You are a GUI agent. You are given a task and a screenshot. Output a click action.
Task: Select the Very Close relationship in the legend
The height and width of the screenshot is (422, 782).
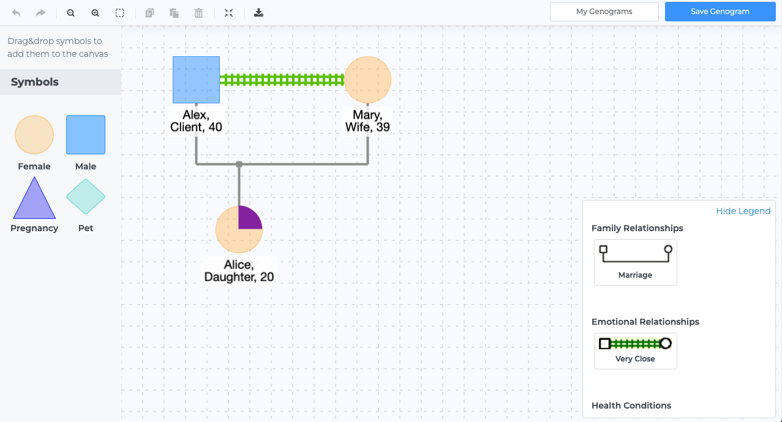[635, 350]
